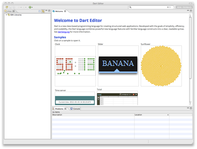
Task: Click the Sunflower sample label
Action: coord(145,44)
